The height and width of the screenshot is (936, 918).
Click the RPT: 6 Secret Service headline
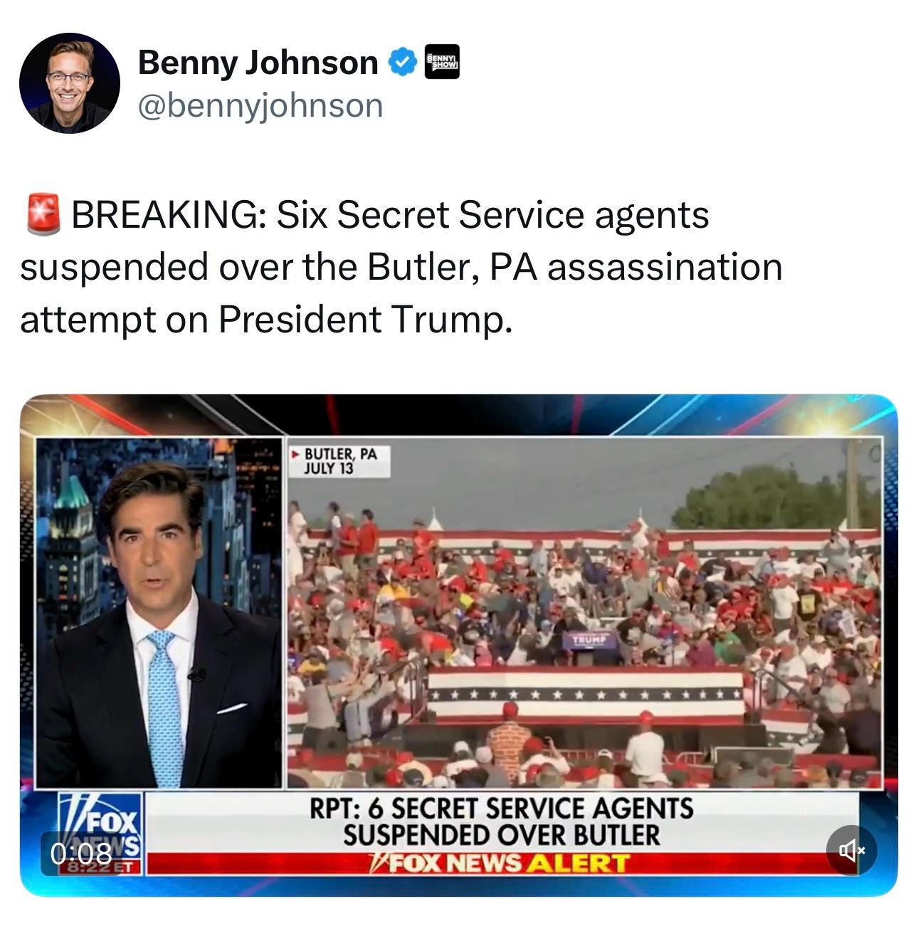(x=502, y=822)
